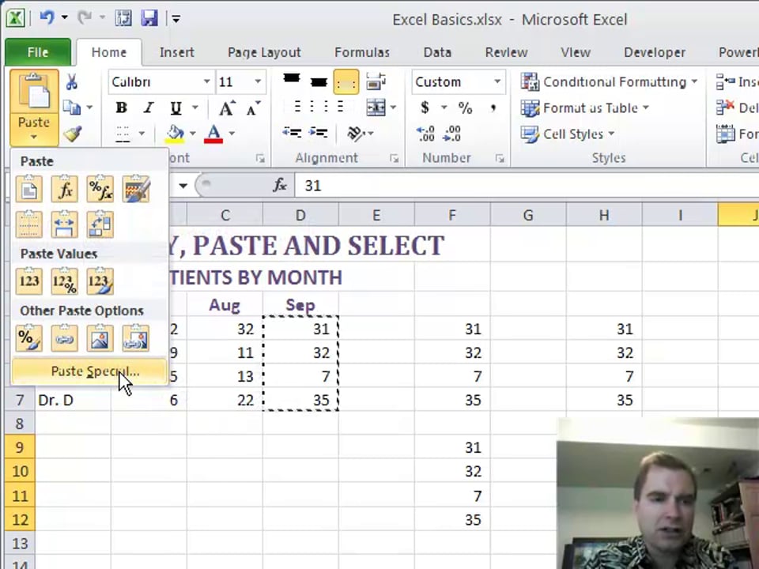Open the Custom number format dropdown
This screenshot has height=569, width=759.
497,81
